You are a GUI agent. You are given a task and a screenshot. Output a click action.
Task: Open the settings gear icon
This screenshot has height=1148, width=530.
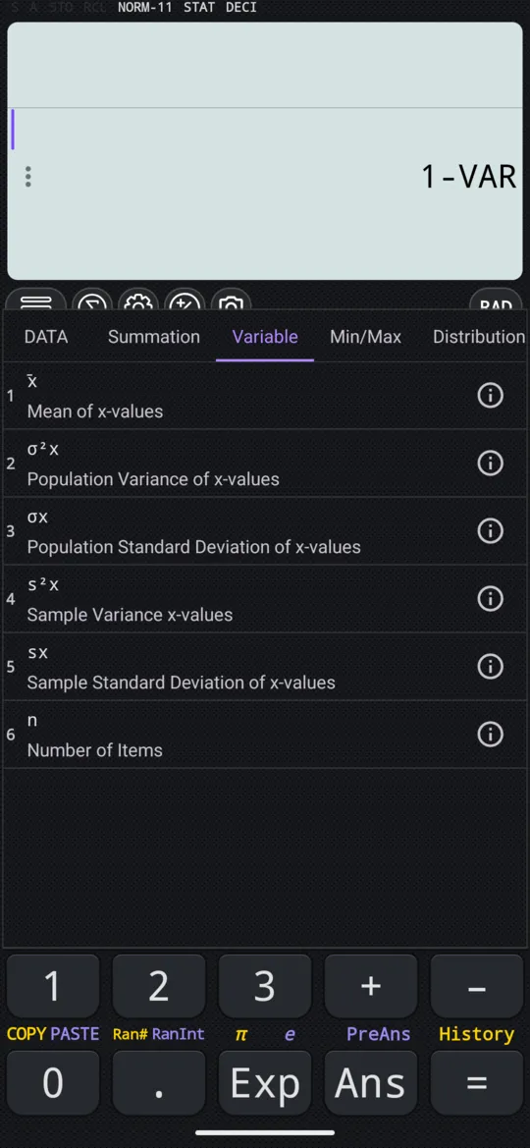click(x=139, y=301)
